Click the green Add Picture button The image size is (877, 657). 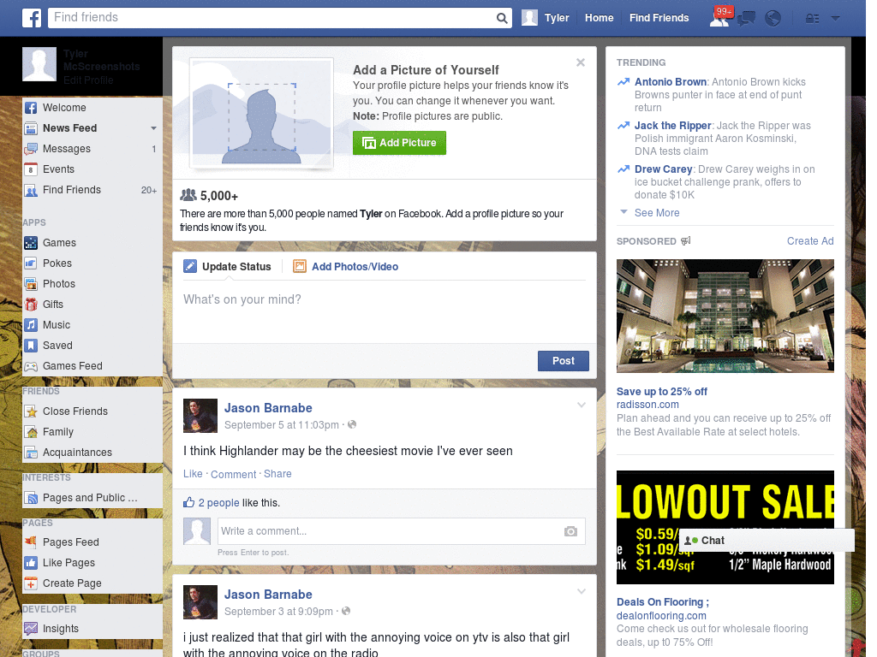(x=399, y=143)
